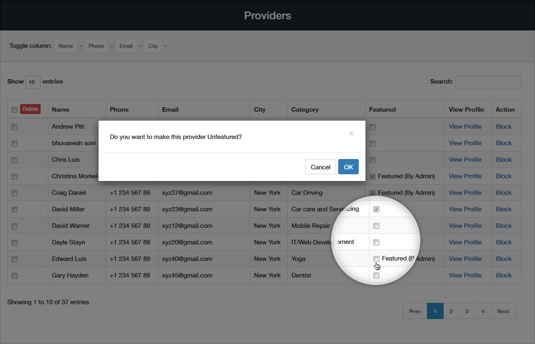Go to page 2 of results
Image resolution: width=535 pixels, height=344 pixels.
coord(451,311)
